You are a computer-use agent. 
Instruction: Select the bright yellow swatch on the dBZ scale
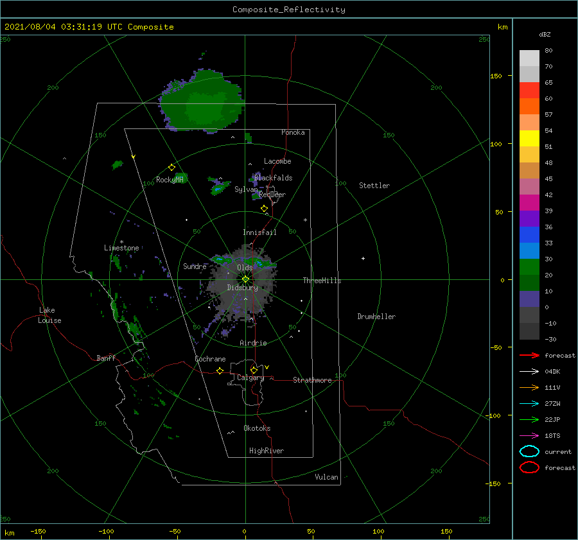pos(529,139)
